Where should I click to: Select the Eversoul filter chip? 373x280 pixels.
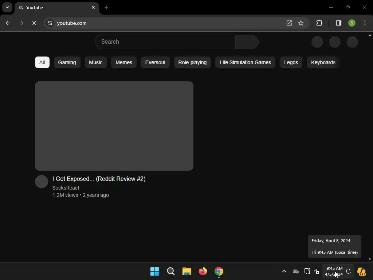pos(155,62)
